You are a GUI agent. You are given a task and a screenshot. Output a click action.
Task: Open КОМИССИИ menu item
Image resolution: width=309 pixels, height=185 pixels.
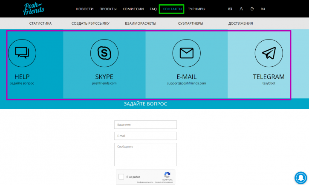coord(133,9)
